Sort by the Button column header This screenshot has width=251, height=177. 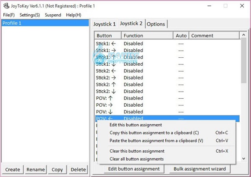pyautogui.click(x=108, y=36)
